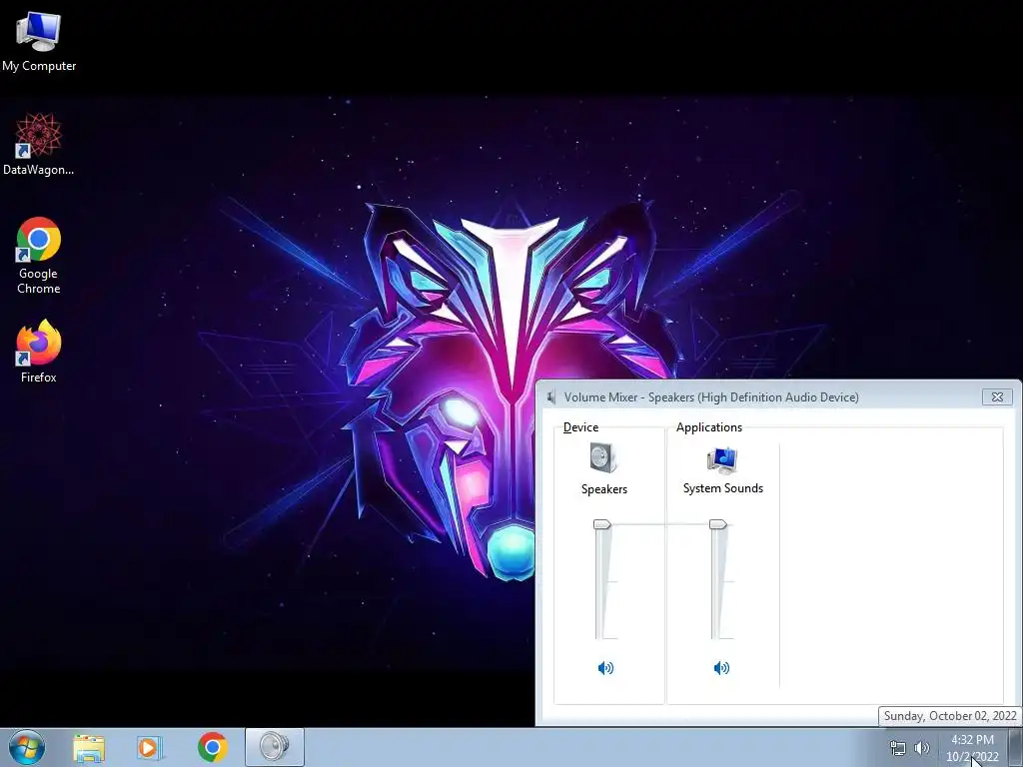The height and width of the screenshot is (767, 1023).
Task: Launch Windows Media Player from the taskbar
Action: (150, 748)
